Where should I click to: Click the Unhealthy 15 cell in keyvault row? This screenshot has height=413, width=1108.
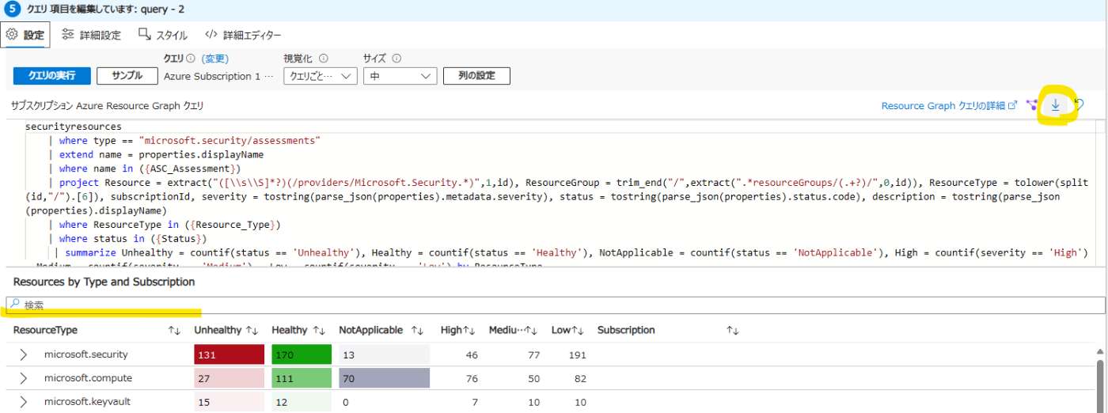(x=228, y=402)
